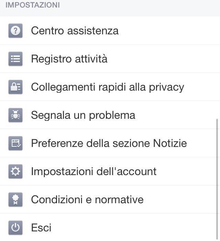This screenshot has width=220, height=241.
Task: Click the question mark help icon
Action: [15, 31]
